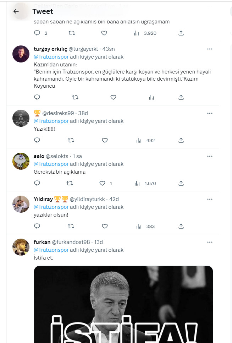
Task: Open the 38d timestamp on desireks99 tweet
Action: coord(83,113)
